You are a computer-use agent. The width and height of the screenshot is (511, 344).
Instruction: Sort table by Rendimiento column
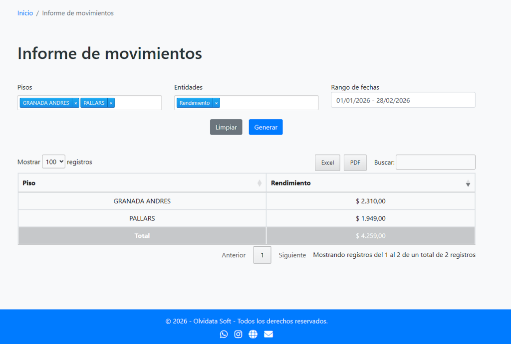[x=370, y=183]
